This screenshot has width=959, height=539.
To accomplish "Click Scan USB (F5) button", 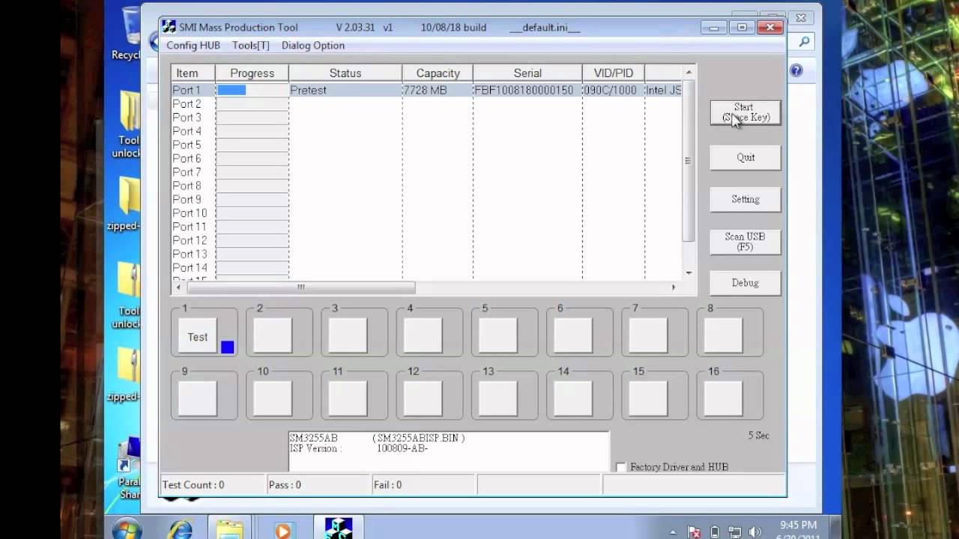I will point(745,242).
